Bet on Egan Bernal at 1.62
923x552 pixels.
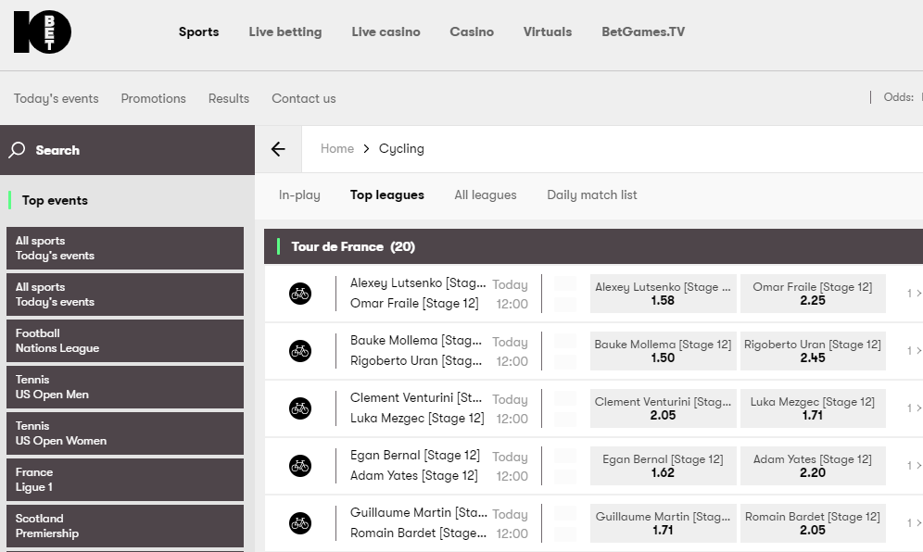click(663, 466)
